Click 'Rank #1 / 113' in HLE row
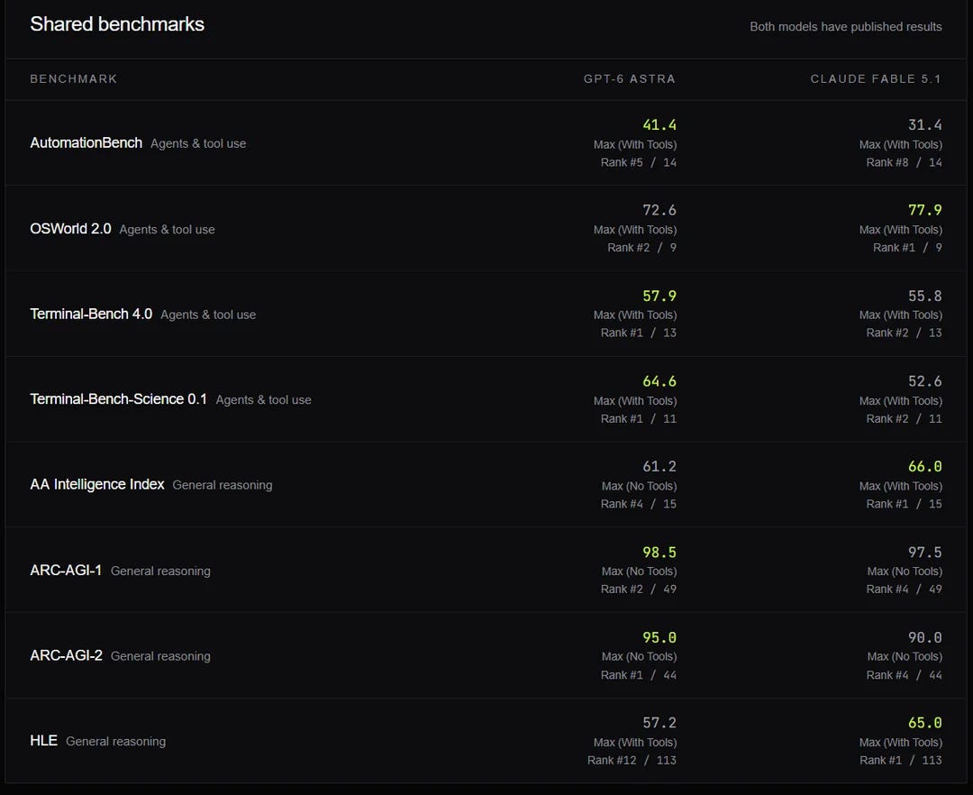973x795 pixels. pyautogui.click(x=900, y=760)
